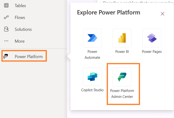Click the Power Automate text label
The height and width of the screenshot is (118, 174).
92,54
